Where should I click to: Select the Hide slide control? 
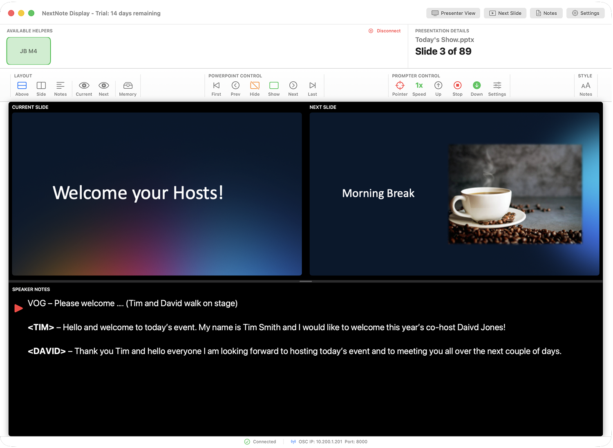[255, 87]
